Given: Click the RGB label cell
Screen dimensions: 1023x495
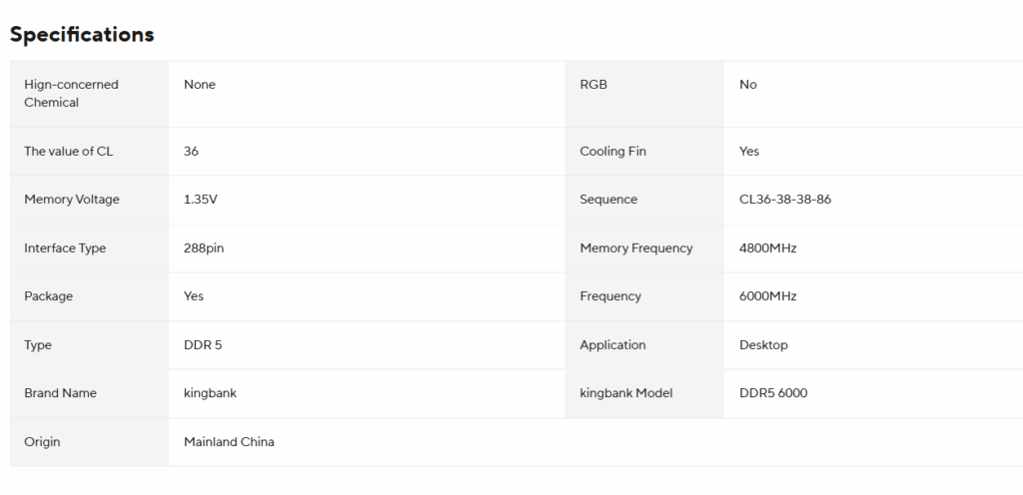Looking at the screenshot, I should [x=593, y=85].
